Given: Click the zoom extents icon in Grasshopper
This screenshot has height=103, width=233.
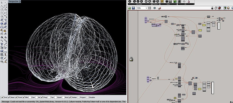Looking at the screenshot, I should pyautogui.click(x=150, y=8).
